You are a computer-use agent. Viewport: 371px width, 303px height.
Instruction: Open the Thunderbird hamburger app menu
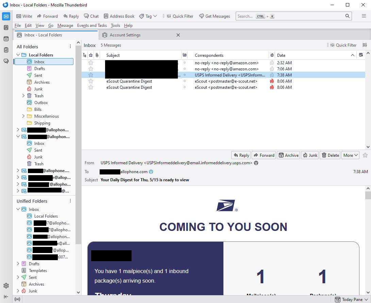364,16
